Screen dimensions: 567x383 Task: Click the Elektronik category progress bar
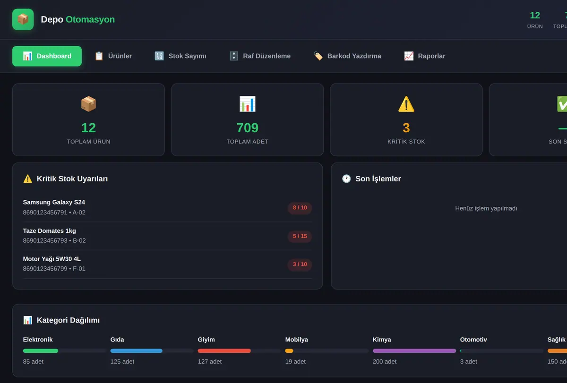[65, 351]
